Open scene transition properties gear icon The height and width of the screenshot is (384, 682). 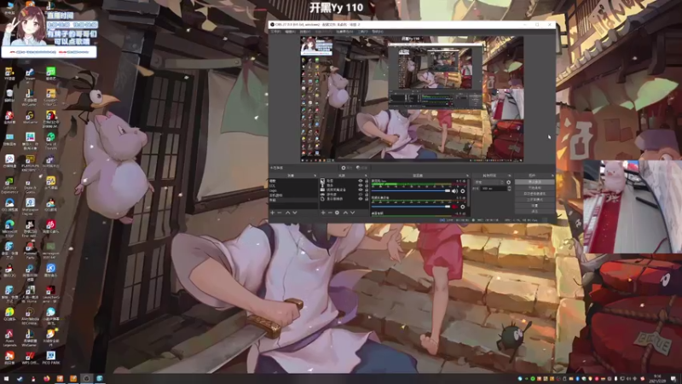point(508,183)
